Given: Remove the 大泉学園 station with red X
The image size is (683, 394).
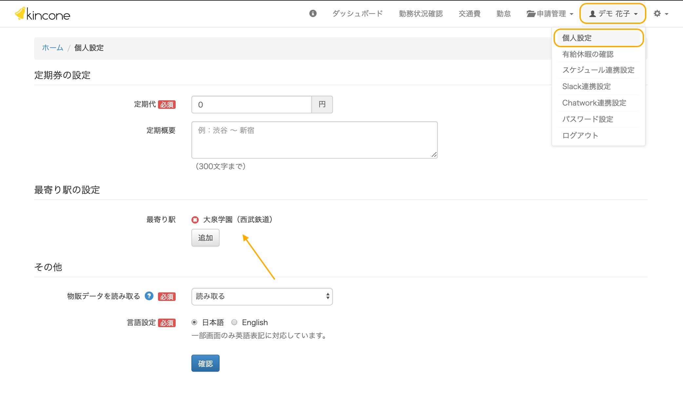Looking at the screenshot, I should [x=195, y=220].
